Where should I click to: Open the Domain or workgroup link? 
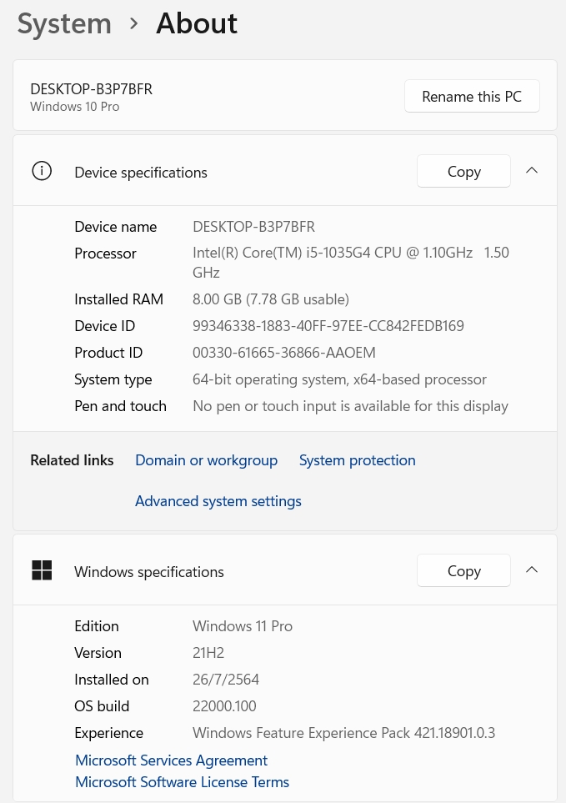(x=206, y=460)
